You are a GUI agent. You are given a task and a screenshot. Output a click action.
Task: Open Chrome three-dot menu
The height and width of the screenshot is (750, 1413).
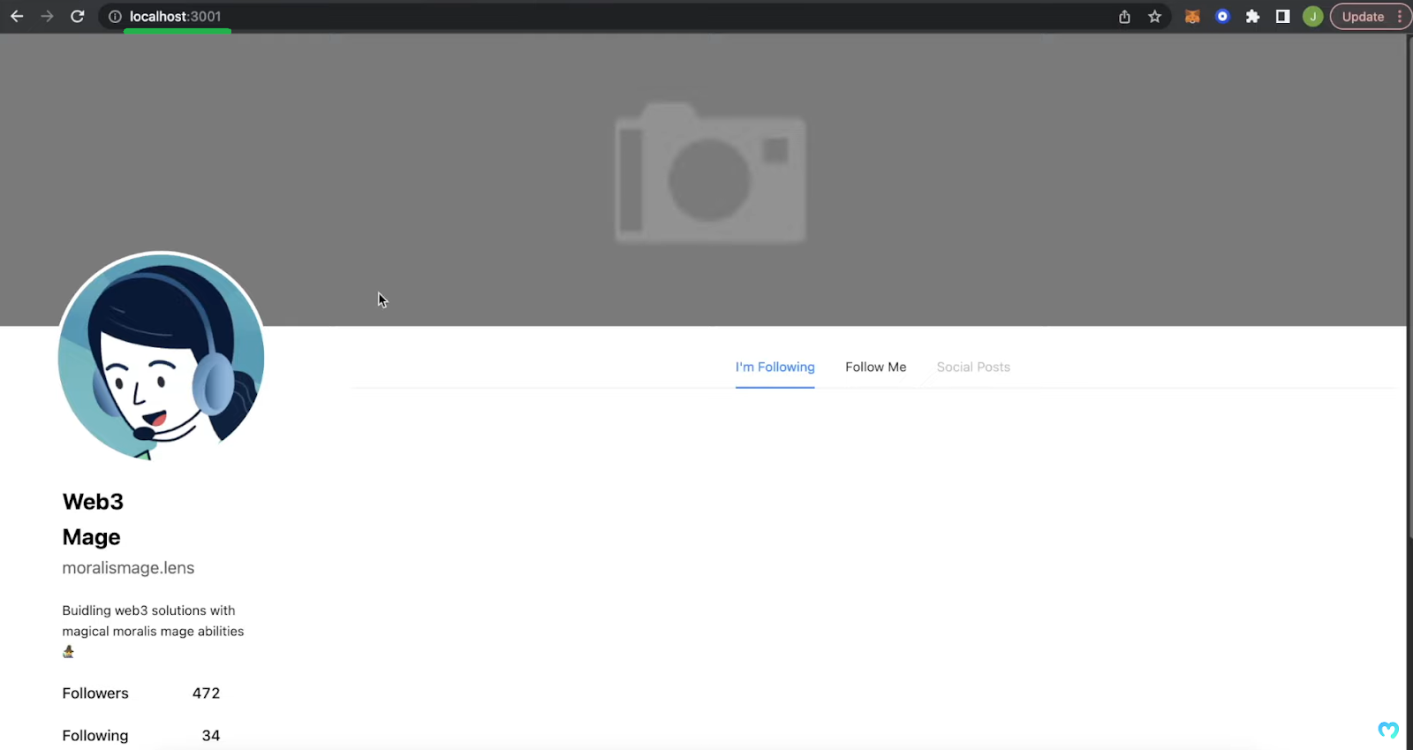pyautogui.click(x=1400, y=16)
